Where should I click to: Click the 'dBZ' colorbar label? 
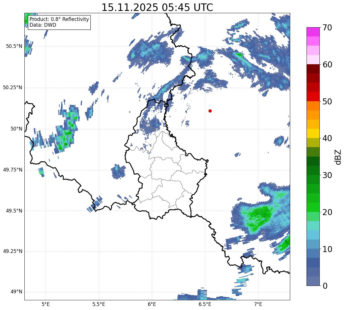[338, 157]
